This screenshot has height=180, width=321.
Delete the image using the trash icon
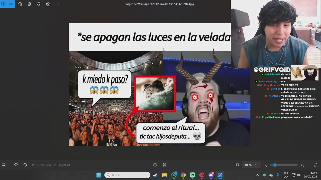(29, 4)
